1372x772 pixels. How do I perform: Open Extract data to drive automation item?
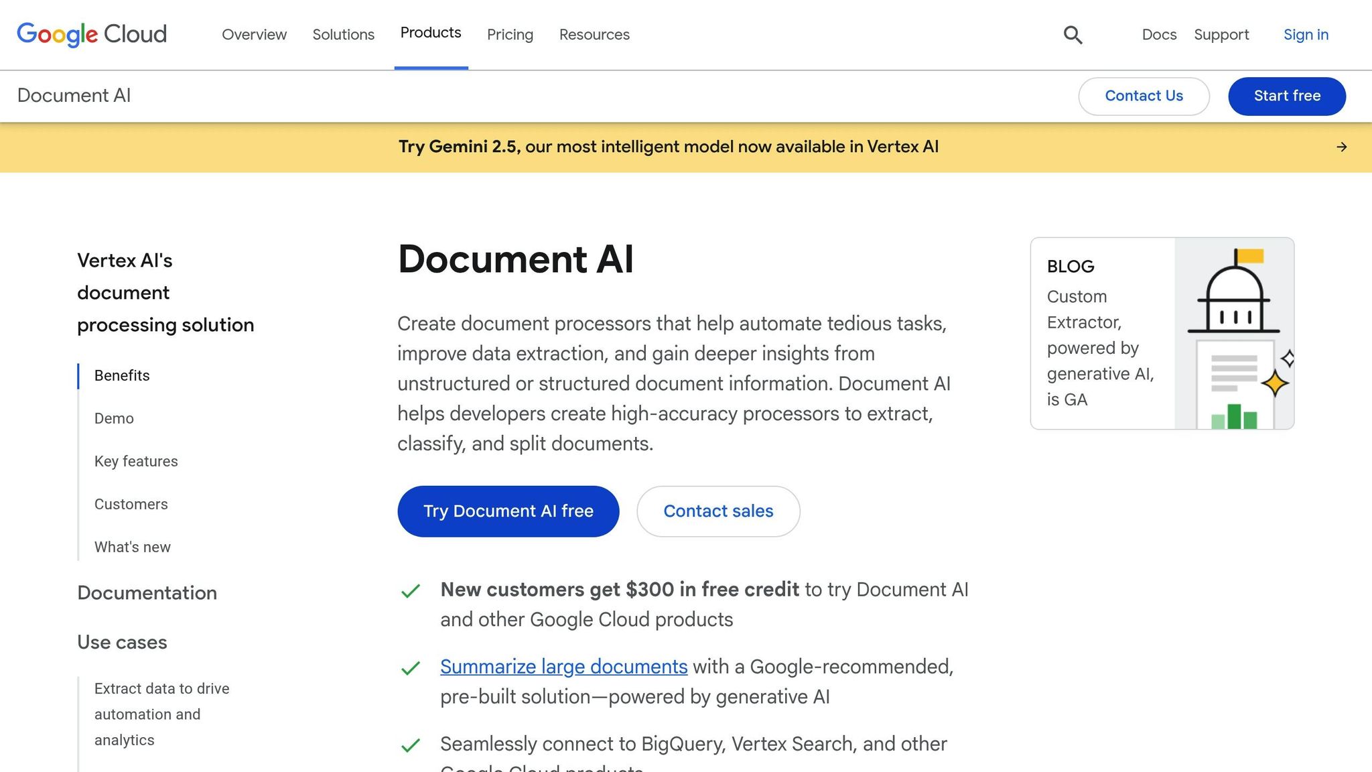coord(161,714)
